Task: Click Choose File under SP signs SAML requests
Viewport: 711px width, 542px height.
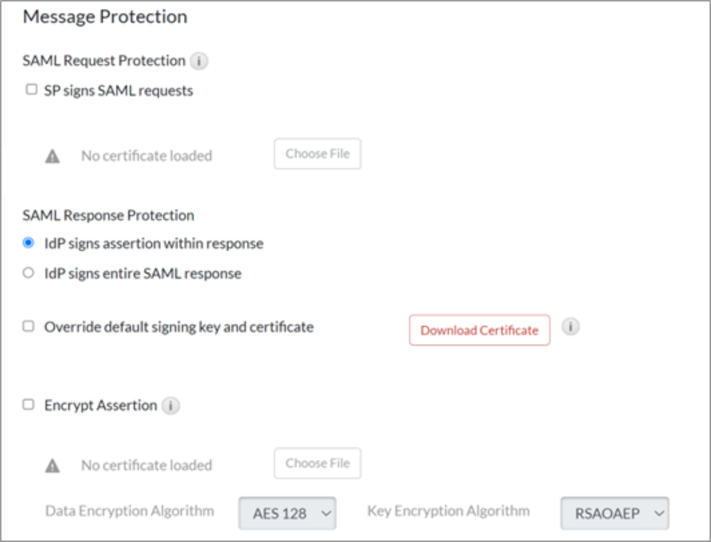Action: (x=318, y=154)
